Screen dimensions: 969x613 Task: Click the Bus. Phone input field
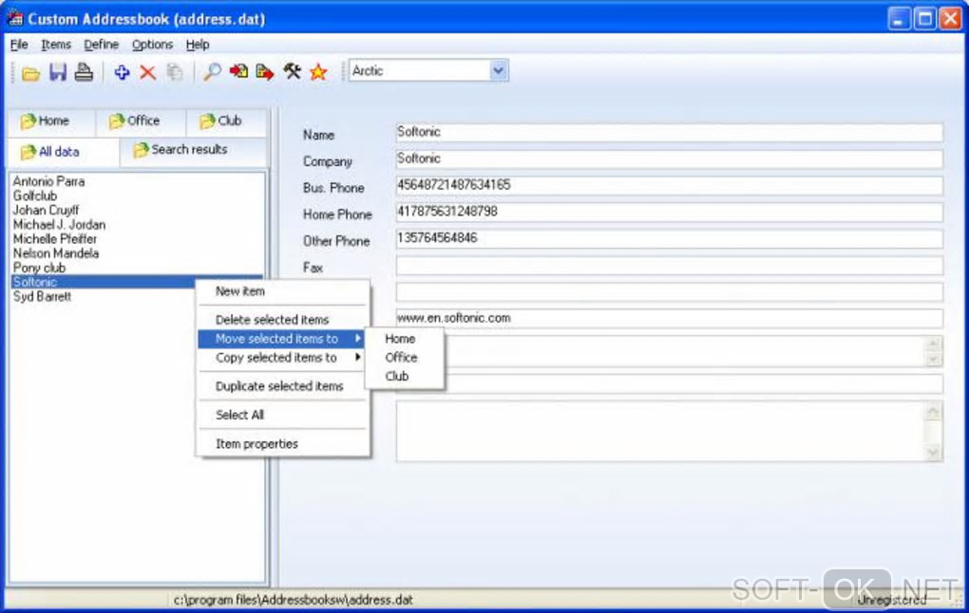pyautogui.click(x=670, y=185)
